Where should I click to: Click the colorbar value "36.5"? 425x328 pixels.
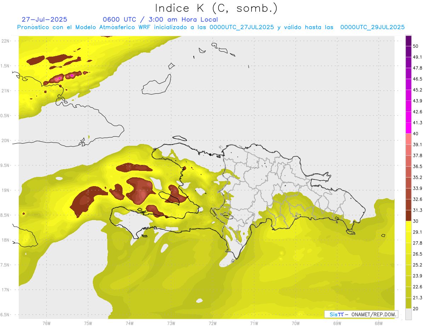coord(418,167)
